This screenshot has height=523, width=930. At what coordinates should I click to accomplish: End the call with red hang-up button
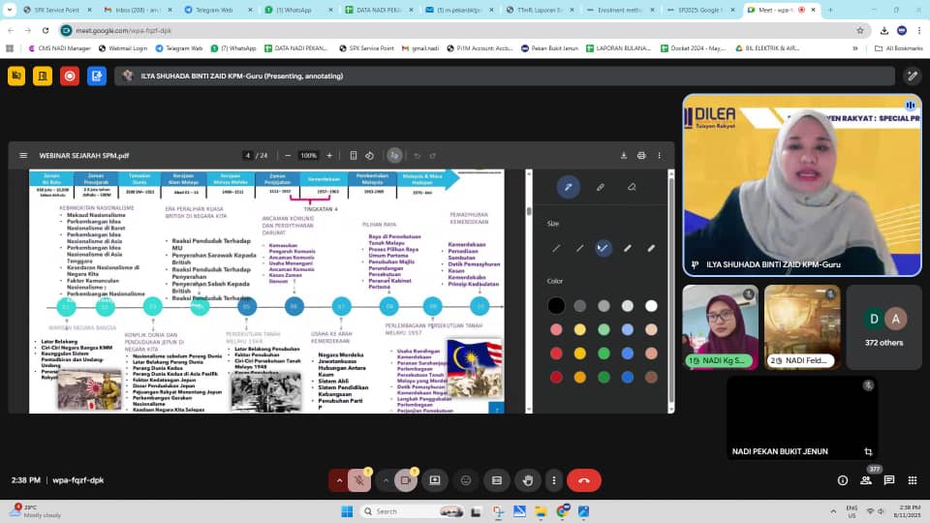(583, 479)
